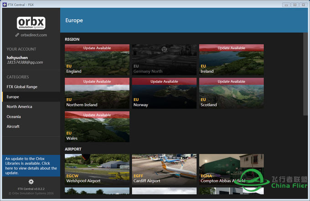Image resolution: width=310 pixels, height=201 pixels.
Task: Open the EGCW Welshpool Airport tile
Action: click(97, 169)
